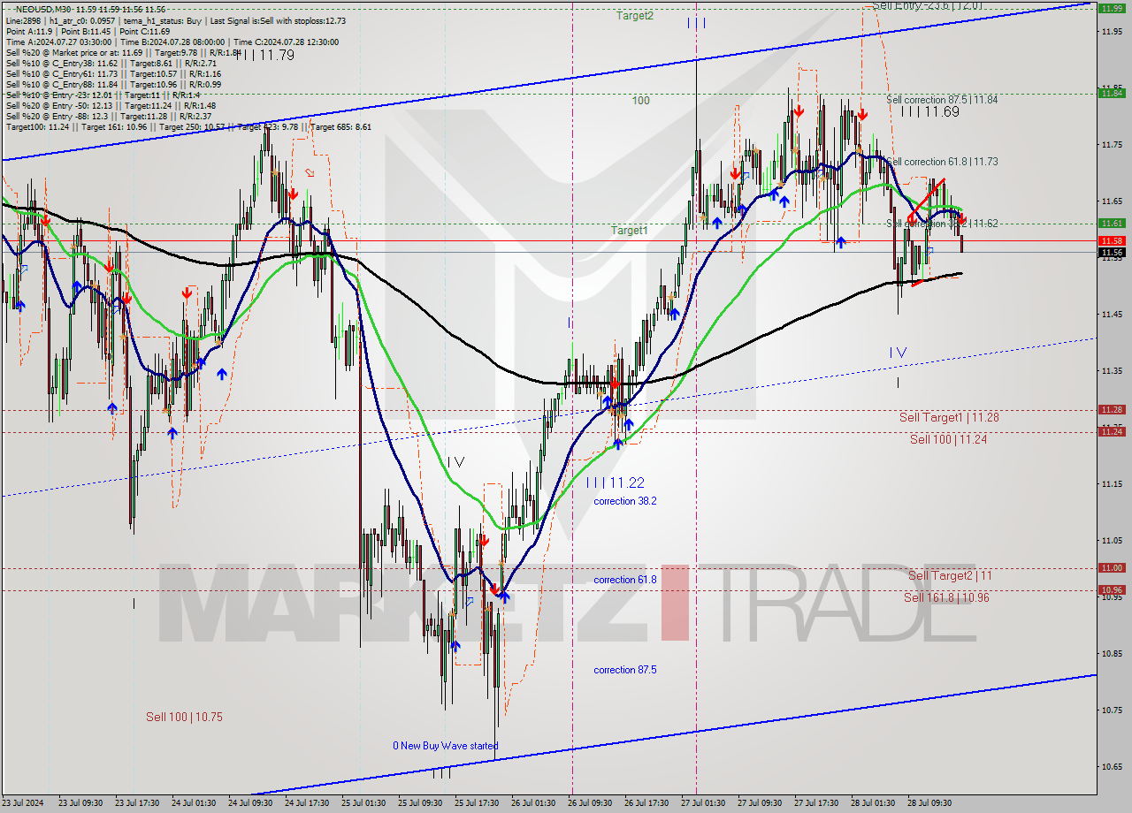The height and width of the screenshot is (813, 1132).
Task: Click the '24 Jul 09:30' time axis label
Action: (x=250, y=803)
